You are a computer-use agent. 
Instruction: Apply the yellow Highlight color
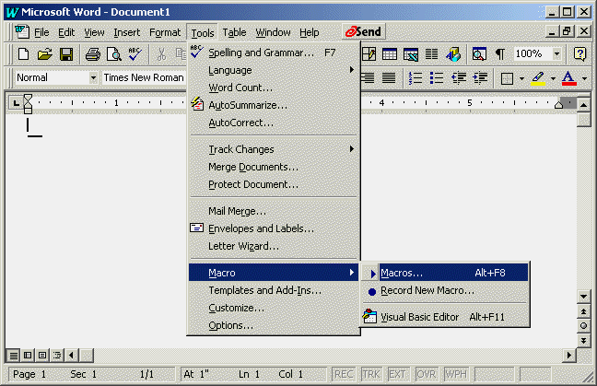[x=539, y=78]
